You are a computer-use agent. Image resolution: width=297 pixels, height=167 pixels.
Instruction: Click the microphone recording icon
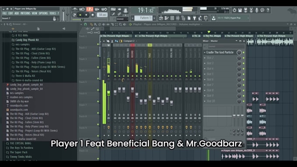pyautogui.click(x=257, y=10)
